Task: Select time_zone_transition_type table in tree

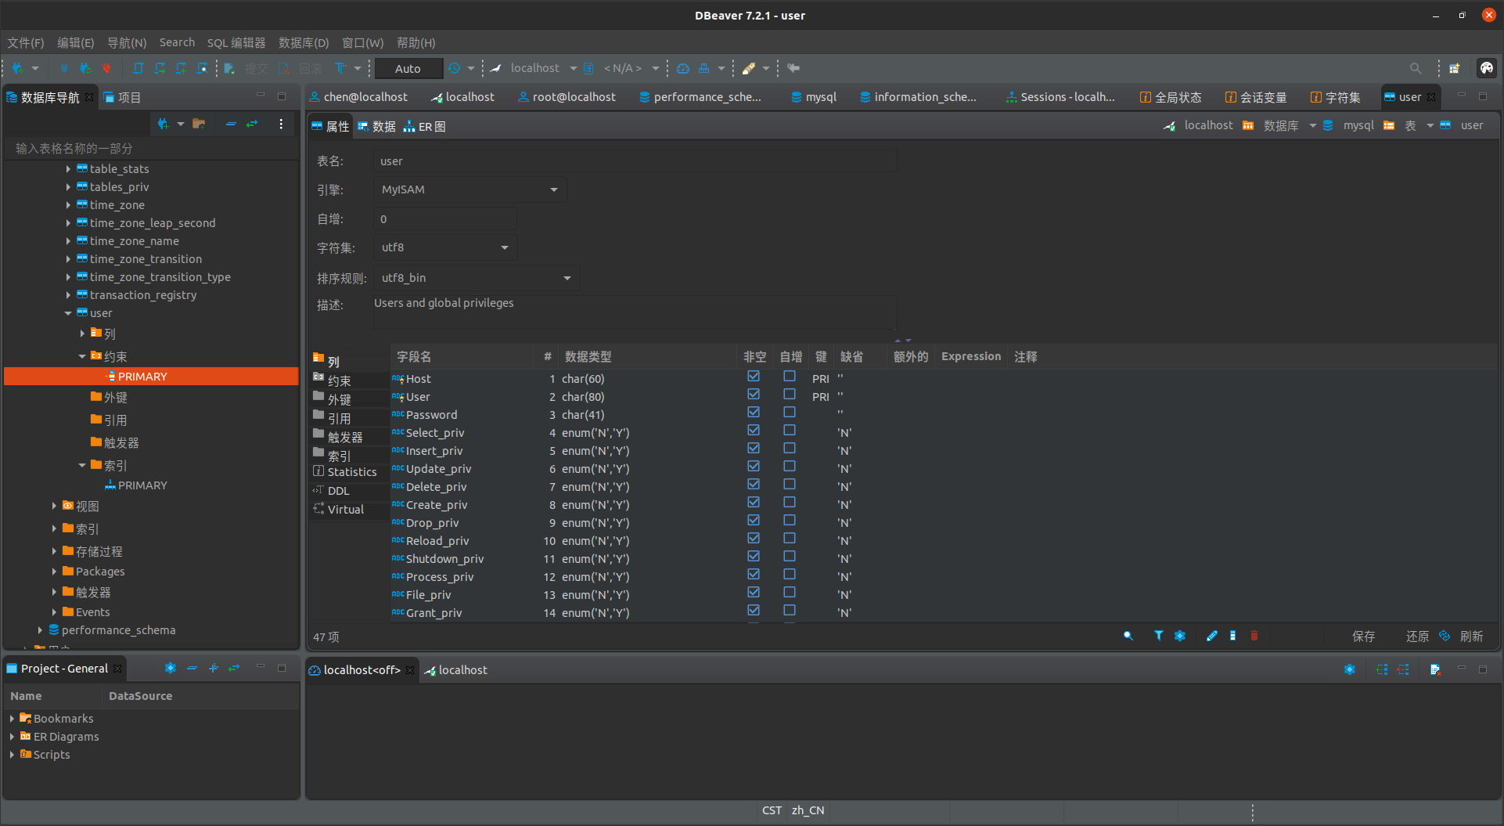Action: point(160,277)
